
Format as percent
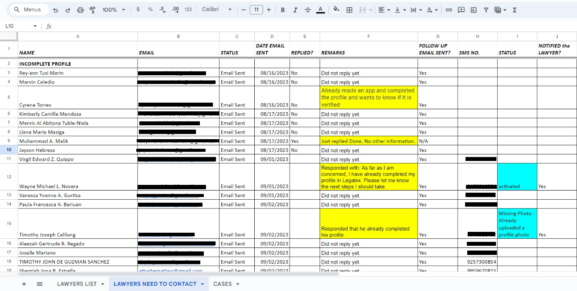pos(150,10)
